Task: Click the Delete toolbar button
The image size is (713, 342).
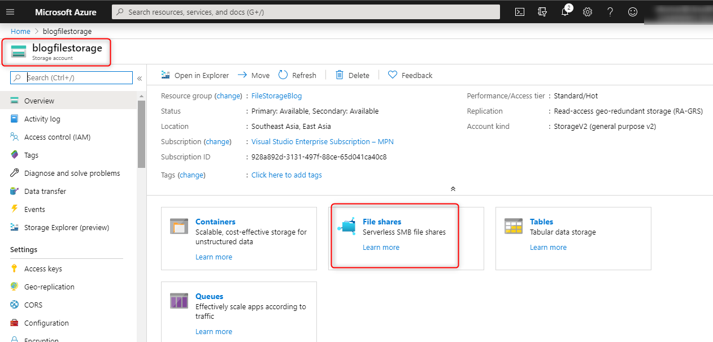Action: click(353, 75)
